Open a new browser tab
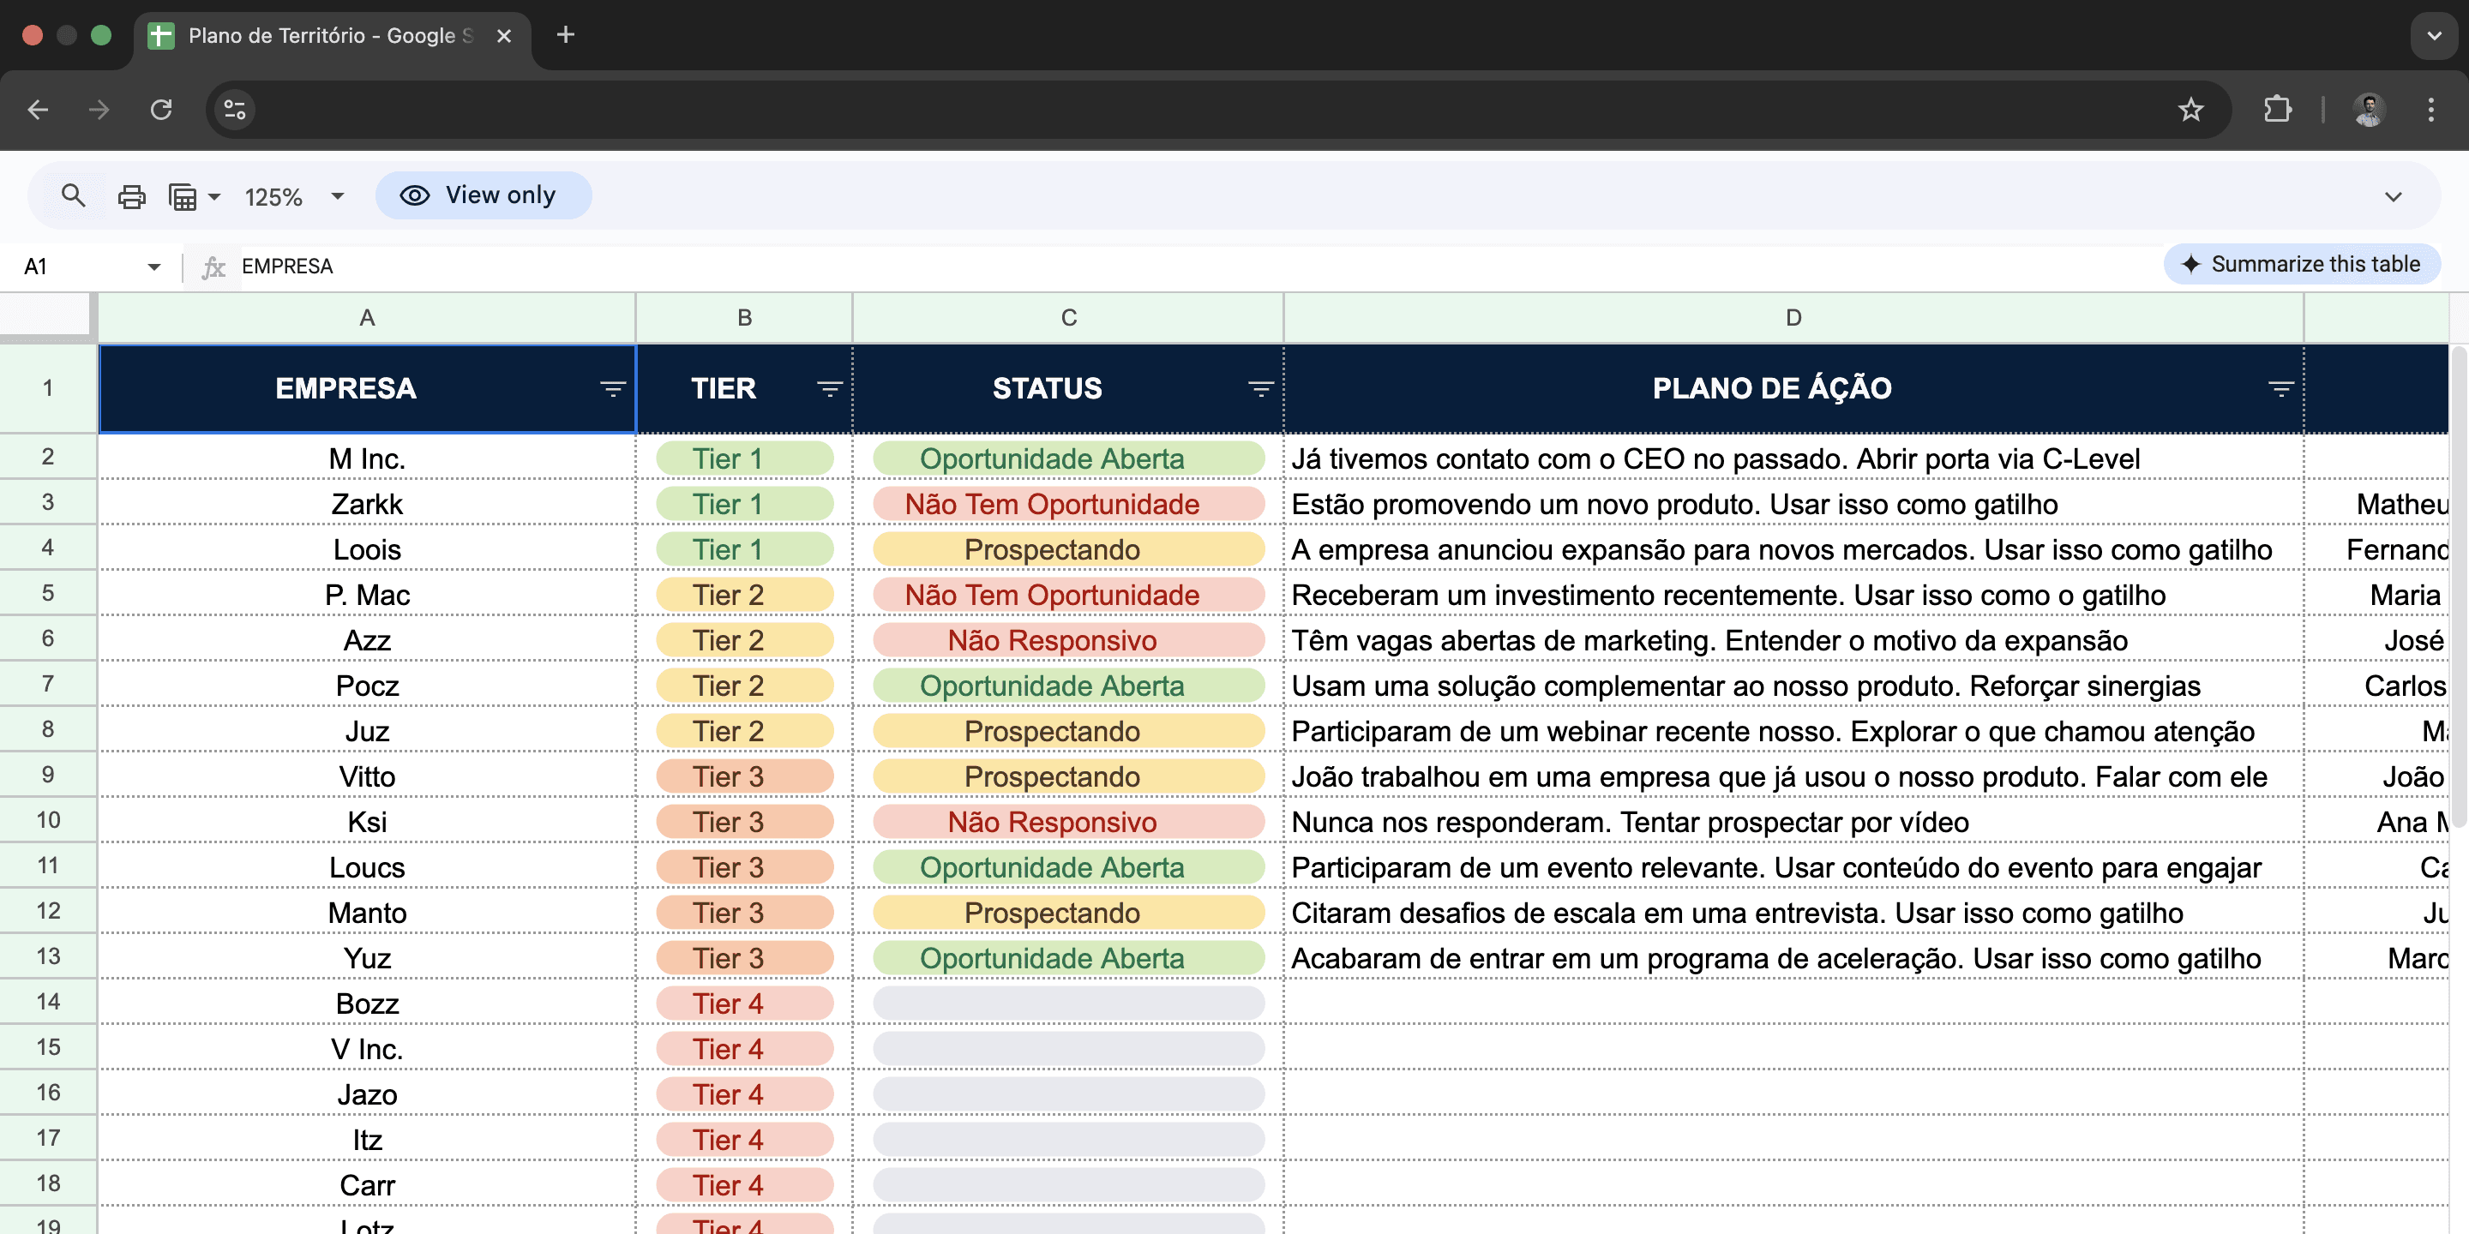This screenshot has height=1234, width=2469. point(566,35)
